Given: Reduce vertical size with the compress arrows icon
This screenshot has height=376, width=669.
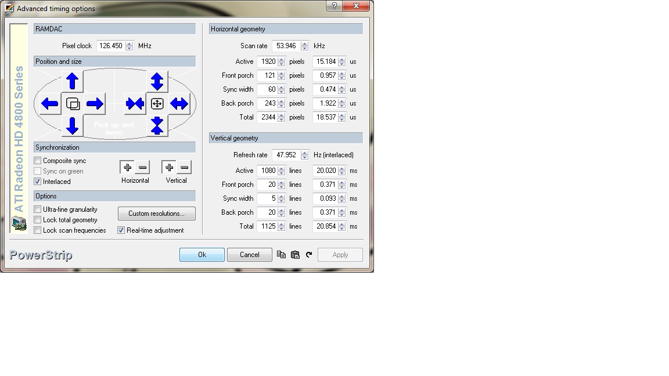Looking at the screenshot, I should (x=157, y=126).
